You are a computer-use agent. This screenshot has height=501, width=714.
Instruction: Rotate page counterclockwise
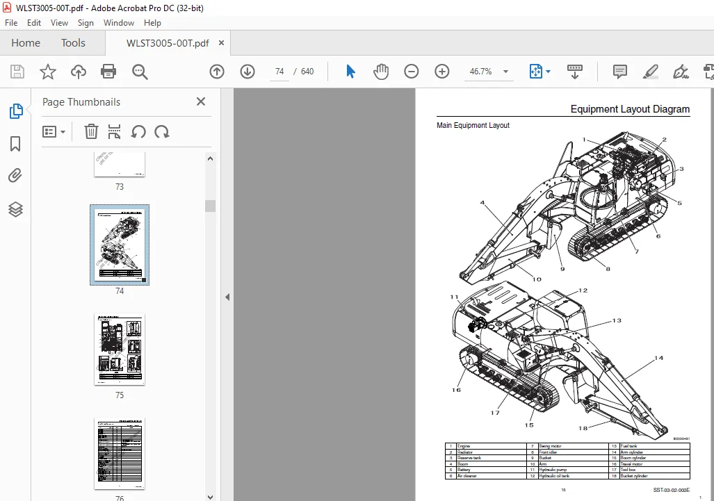point(138,132)
